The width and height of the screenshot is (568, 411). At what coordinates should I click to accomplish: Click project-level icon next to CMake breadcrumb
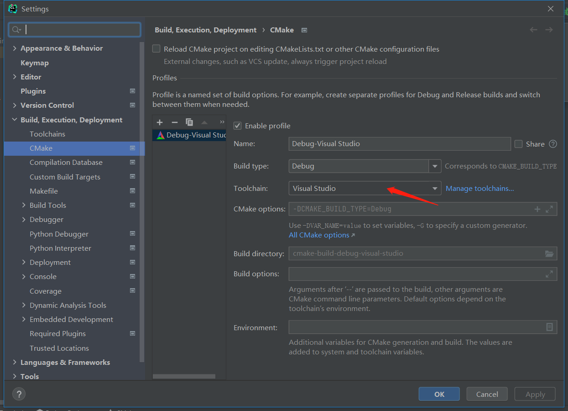304,30
